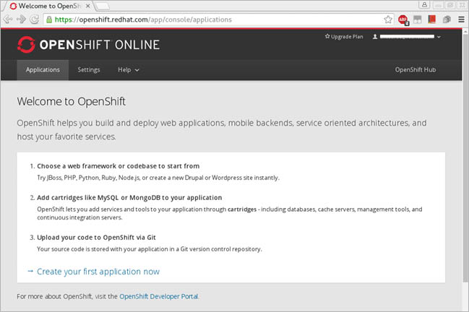Click Upgrade Plan link
The image size is (469, 312).
(344, 36)
